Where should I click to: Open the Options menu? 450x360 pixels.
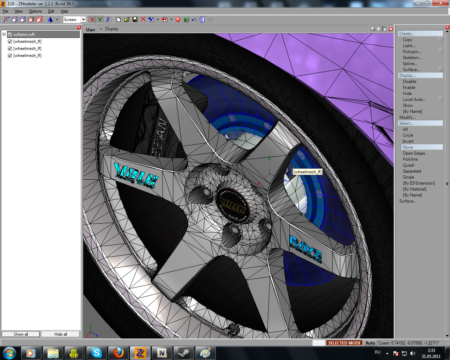pos(35,11)
